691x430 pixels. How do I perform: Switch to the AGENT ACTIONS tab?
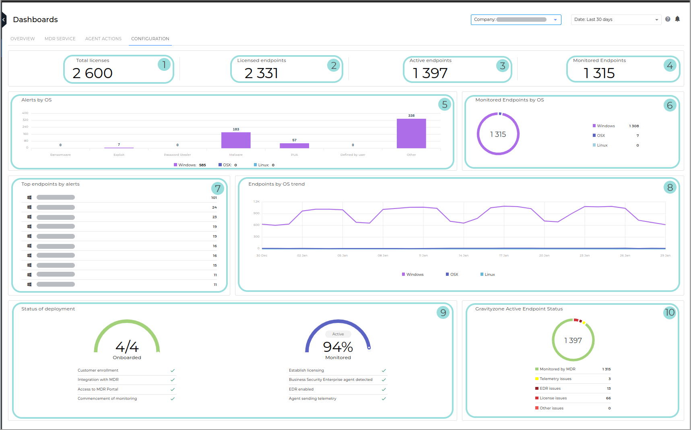click(x=103, y=38)
